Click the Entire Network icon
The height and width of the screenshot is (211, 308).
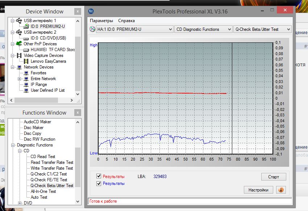point(26,79)
